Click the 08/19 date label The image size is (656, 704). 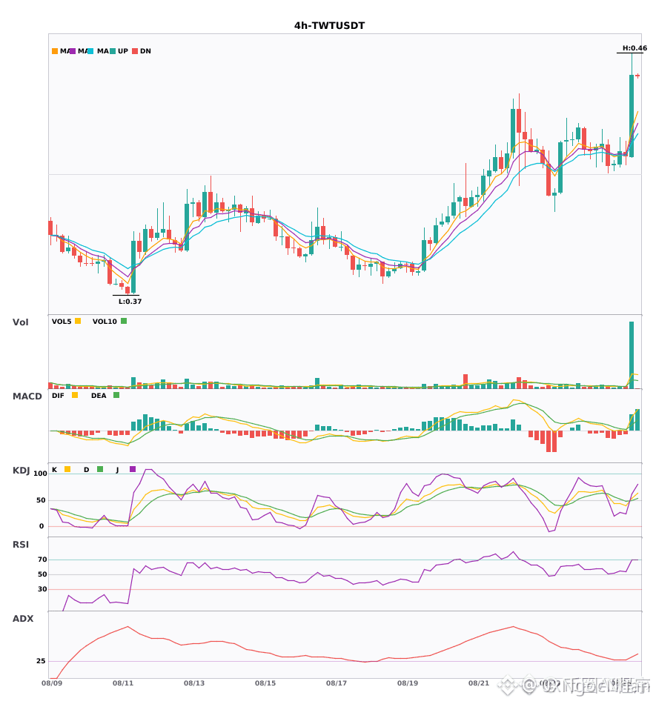408,683
